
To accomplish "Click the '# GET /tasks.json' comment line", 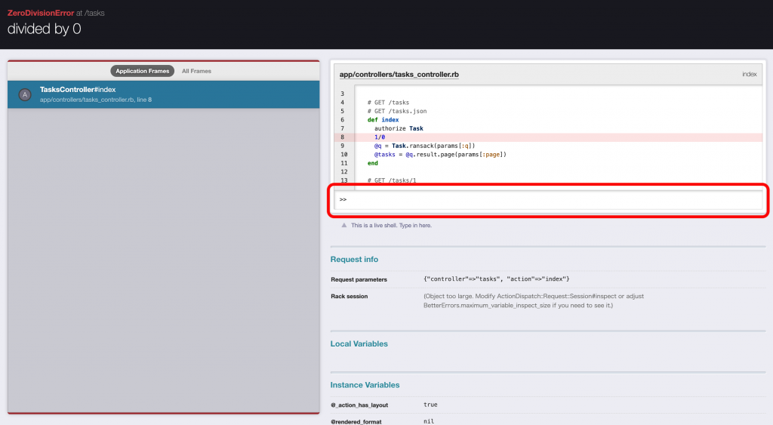I will [x=397, y=111].
